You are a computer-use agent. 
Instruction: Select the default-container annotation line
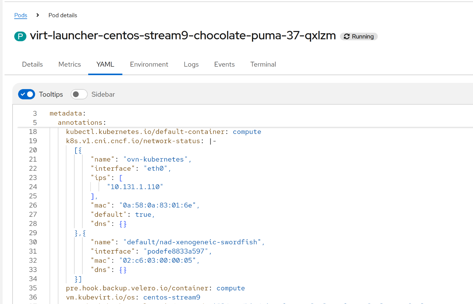click(x=163, y=132)
